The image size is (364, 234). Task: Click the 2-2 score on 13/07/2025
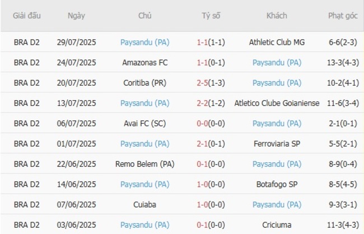(x=203, y=103)
